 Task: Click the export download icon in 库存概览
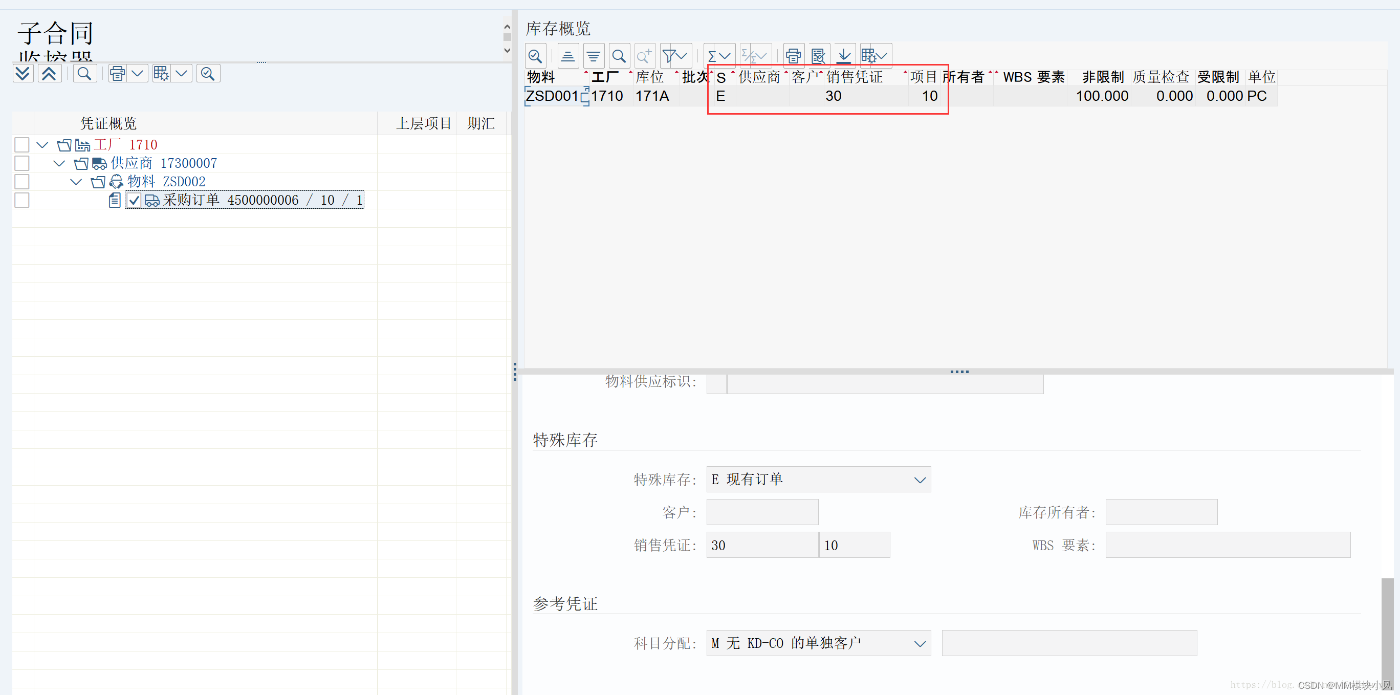[x=844, y=56]
